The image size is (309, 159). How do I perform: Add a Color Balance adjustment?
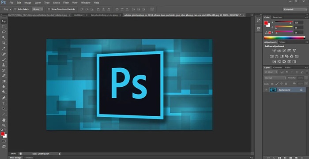click(277, 56)
